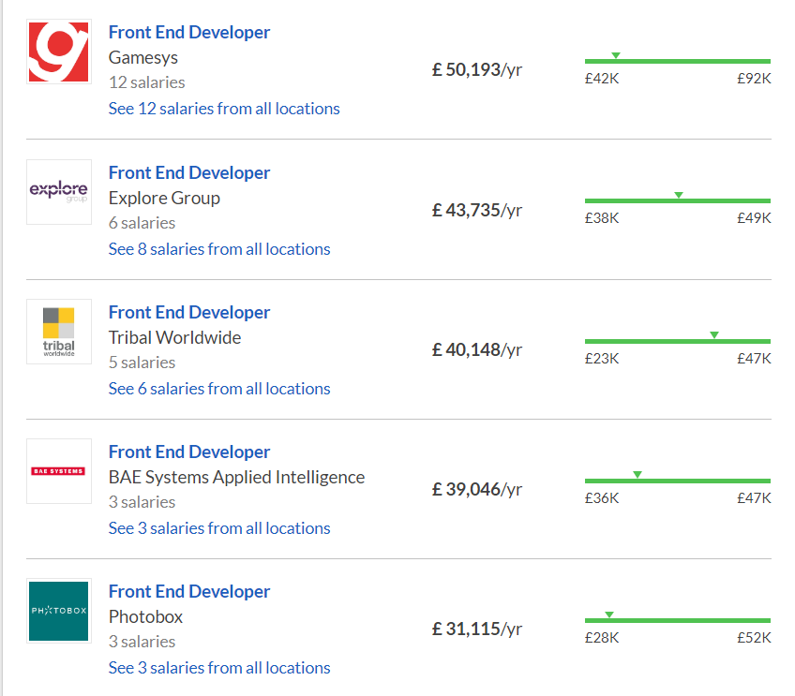Image resolution: width=795 pixels, height=696 pixels.
Task: Click the 6 salaries count text
Action: pyautogui.click(x=142, y=223)
